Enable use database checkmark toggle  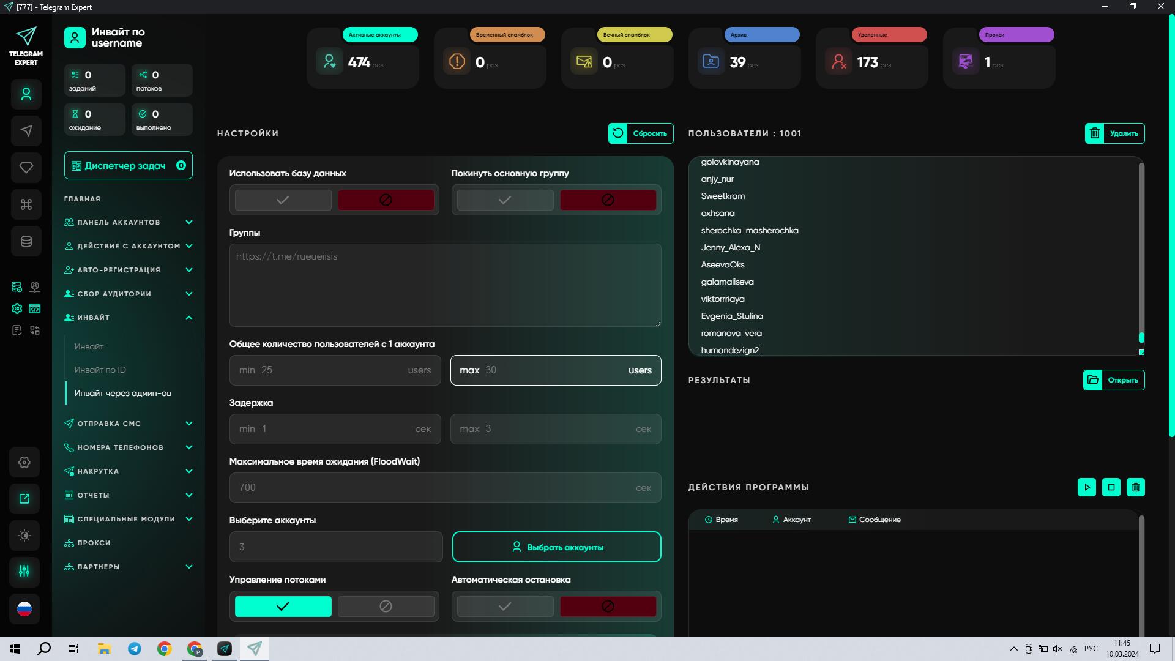283,200
